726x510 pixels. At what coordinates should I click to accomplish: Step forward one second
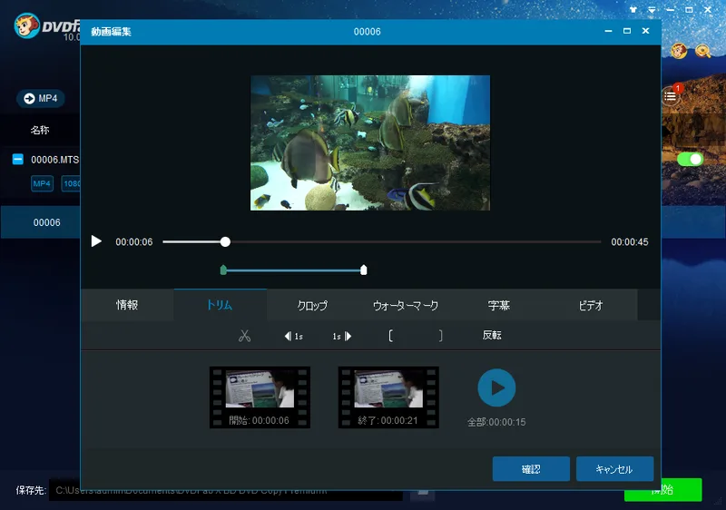pos(341,336)
